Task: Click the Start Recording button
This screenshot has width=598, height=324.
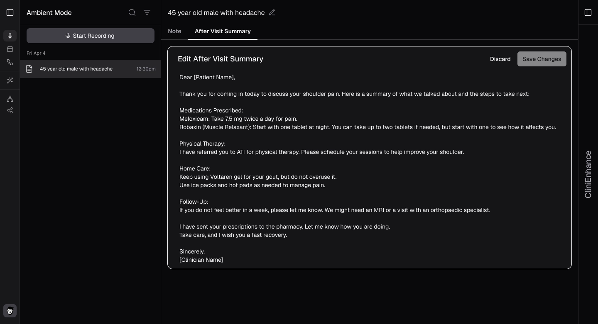Action: pos(91,36)
